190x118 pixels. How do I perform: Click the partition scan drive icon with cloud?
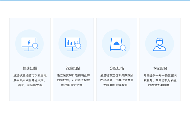pos(118,44)
